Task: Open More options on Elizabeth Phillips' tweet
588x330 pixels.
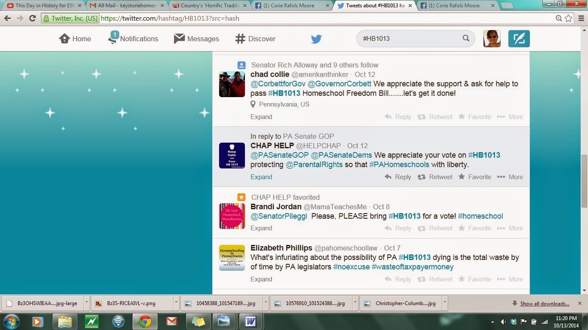Action: coord(510,279)
